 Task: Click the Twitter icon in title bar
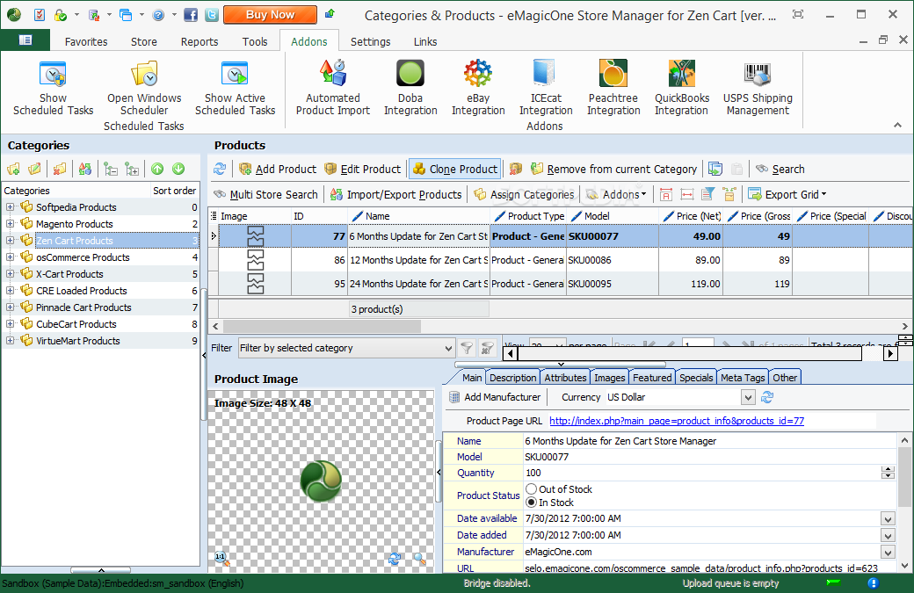click(212, 15)
